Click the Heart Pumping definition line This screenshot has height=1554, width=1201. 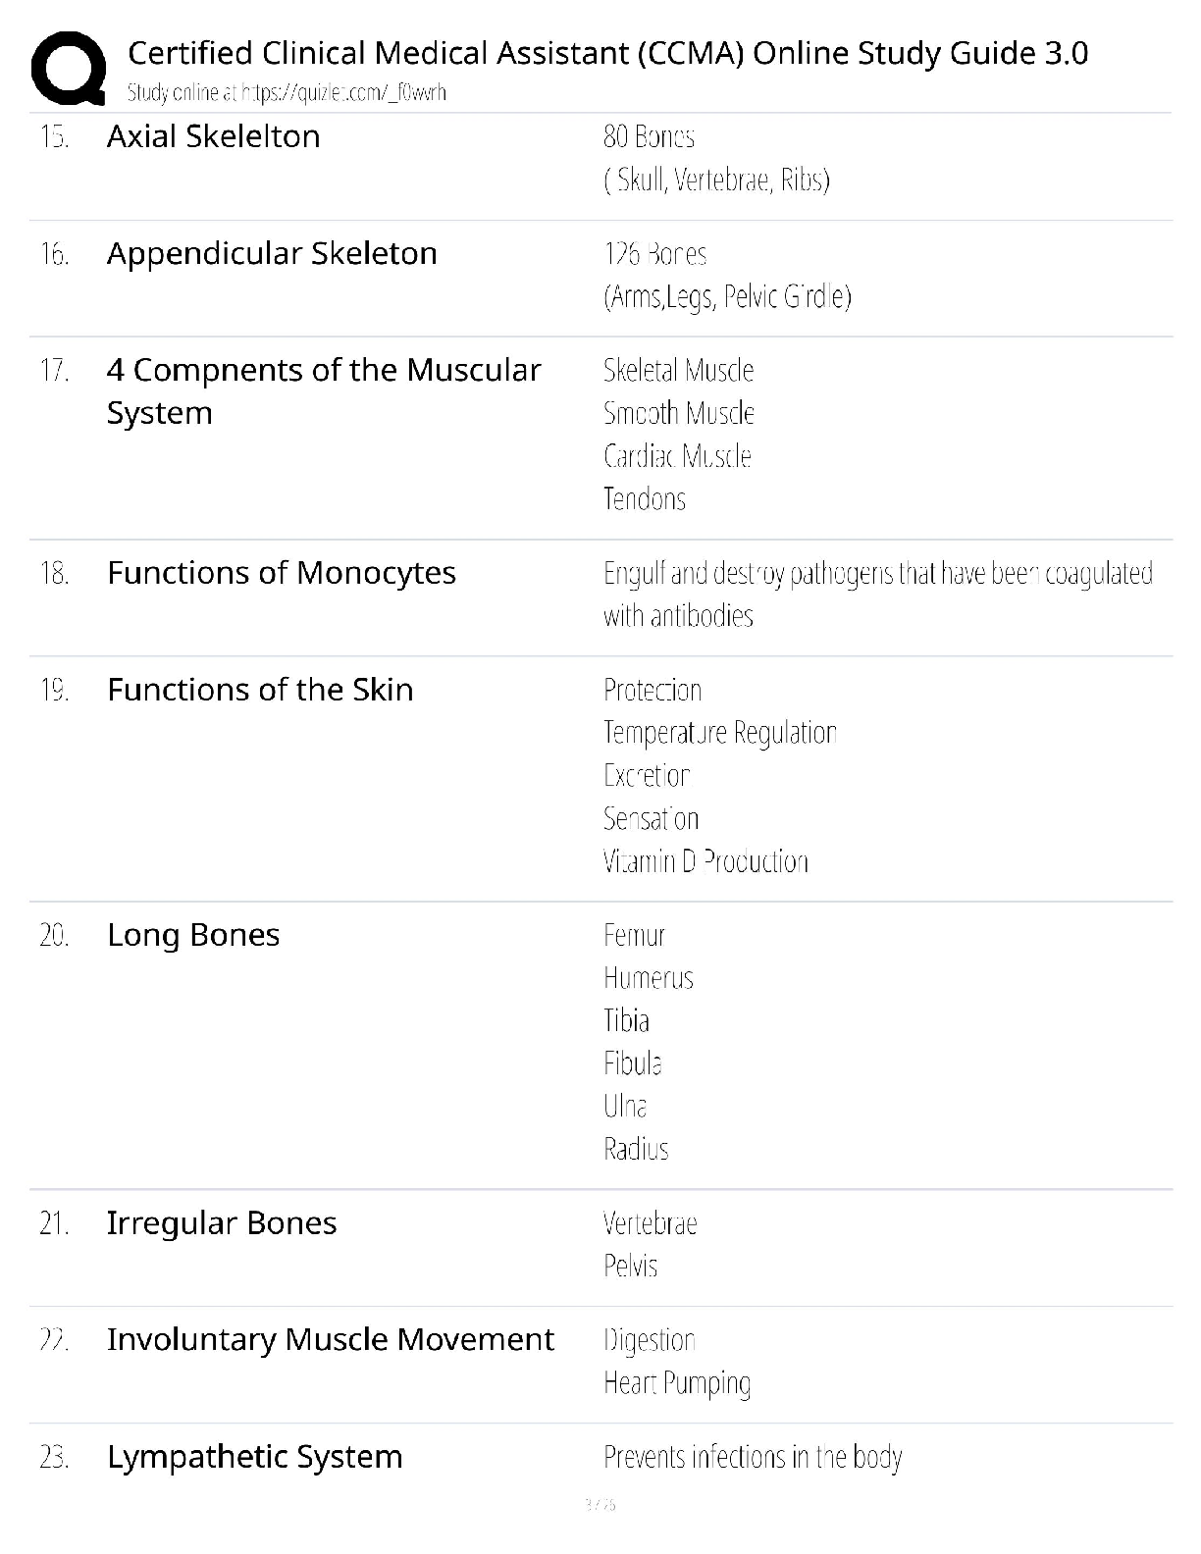click(x=677, y=1383)
